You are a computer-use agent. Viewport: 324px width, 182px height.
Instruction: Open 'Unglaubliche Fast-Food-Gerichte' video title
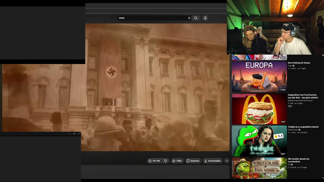pos(303,96)
